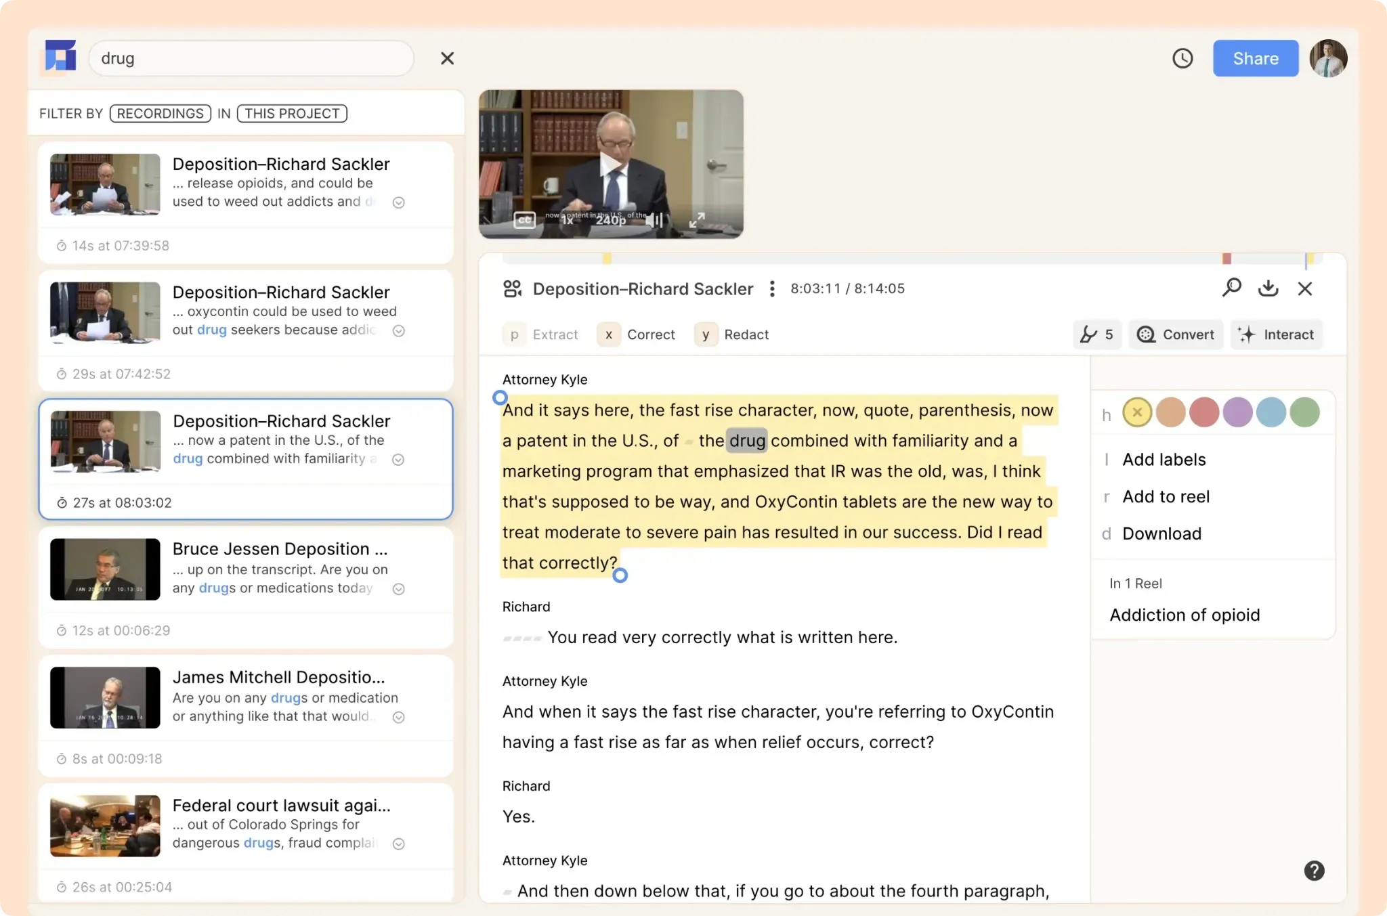Image resolution: width=1387 pixels, height=916 pixels.
Task: Choose the red highlight swatch
Action: (1204, 412)
